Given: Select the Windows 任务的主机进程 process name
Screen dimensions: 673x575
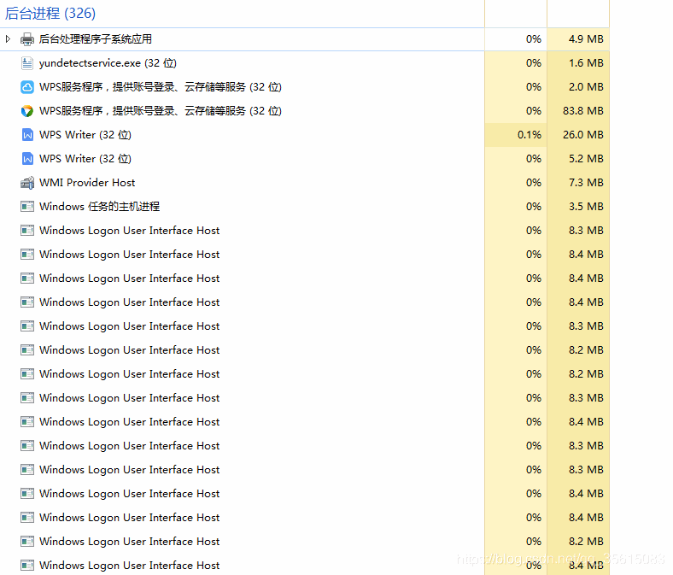Looking at the screenshot, I should [x=99, y=207].
